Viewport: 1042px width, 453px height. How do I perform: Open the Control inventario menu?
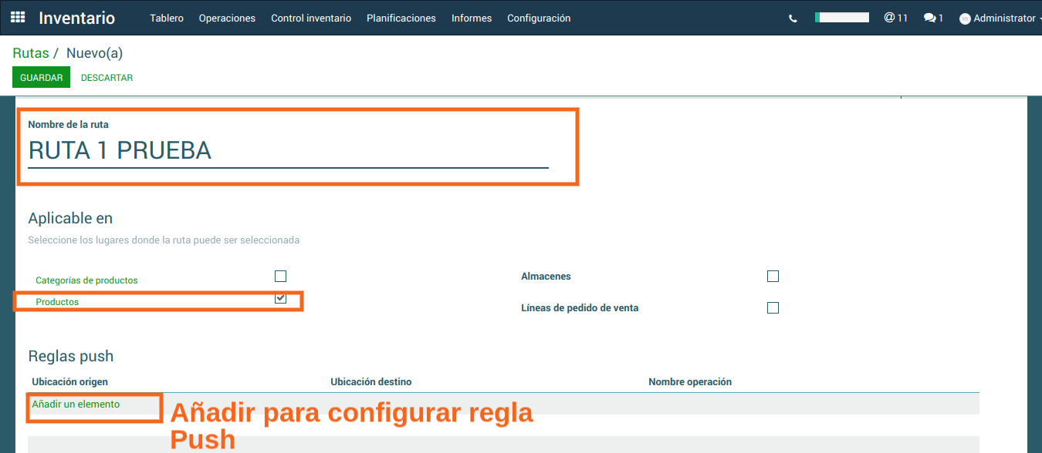310,18
